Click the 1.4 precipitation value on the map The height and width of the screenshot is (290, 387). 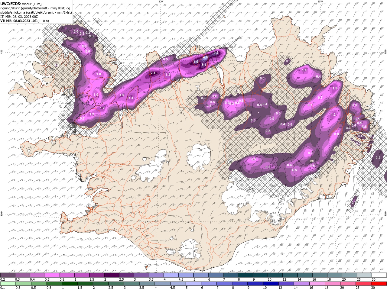(x=131, y=98)
